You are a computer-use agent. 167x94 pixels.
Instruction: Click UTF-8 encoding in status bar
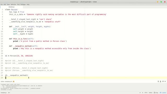tap(146, 93)
